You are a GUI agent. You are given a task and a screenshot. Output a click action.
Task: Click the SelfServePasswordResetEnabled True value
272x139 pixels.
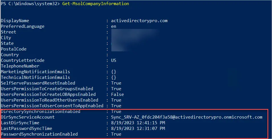pos(116,83)
